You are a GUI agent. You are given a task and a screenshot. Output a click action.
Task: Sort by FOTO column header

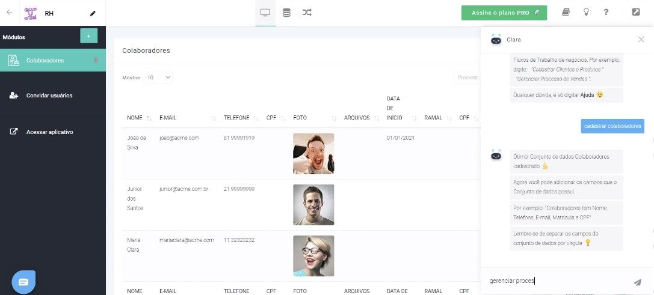coord(315,118)
